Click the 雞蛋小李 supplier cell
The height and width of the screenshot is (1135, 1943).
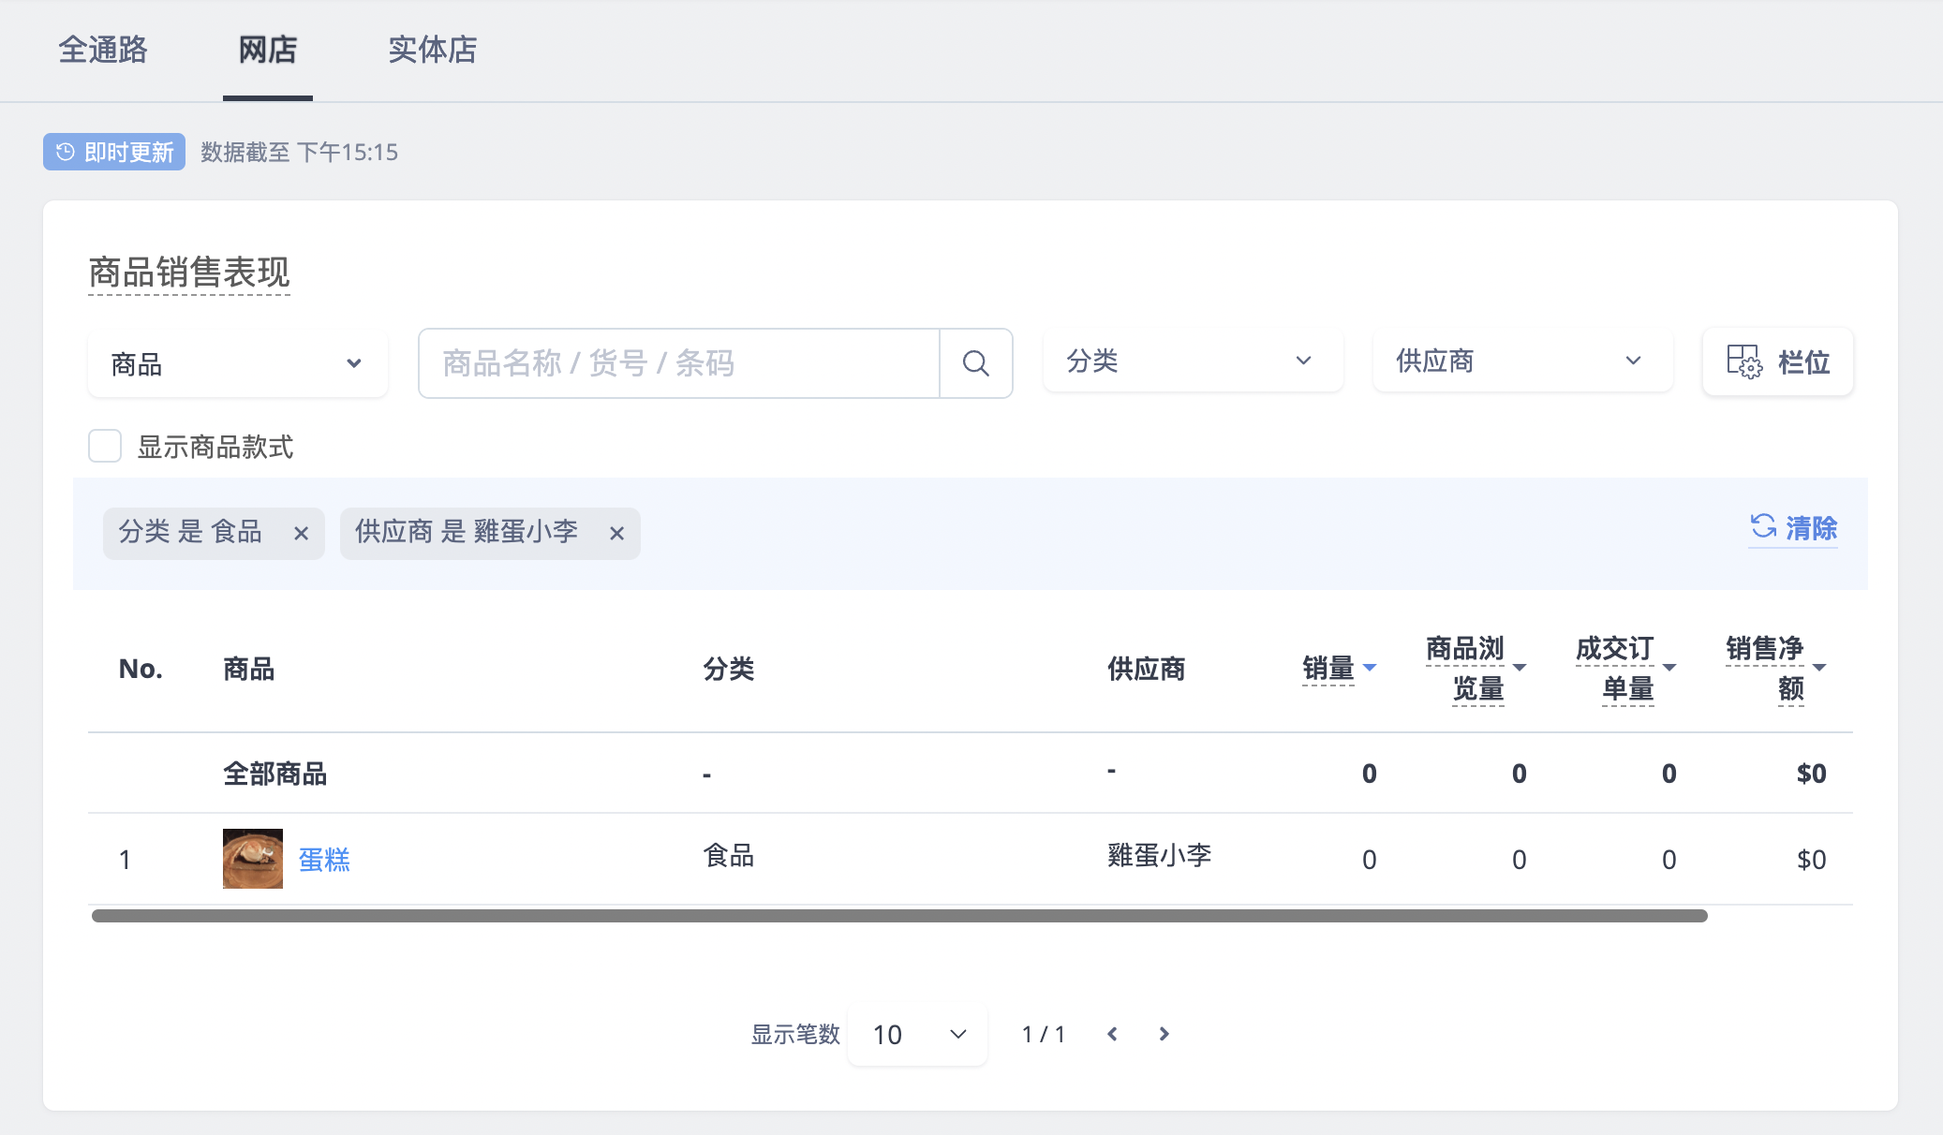point(1160,855)
